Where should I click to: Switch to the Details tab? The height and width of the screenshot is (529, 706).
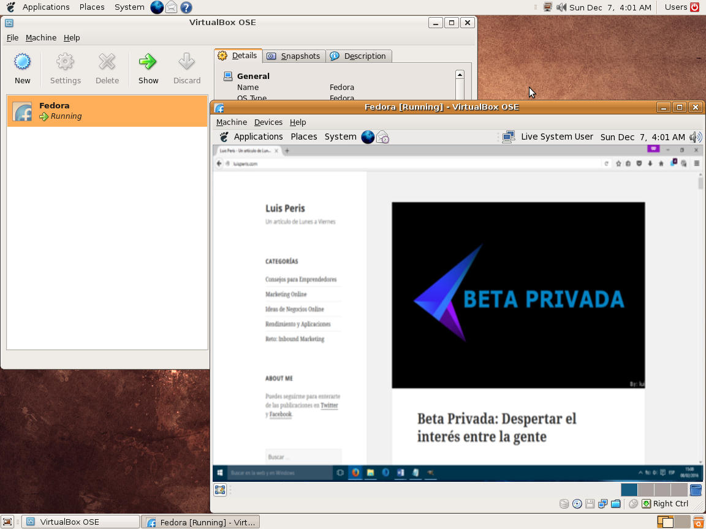(238, 56)
